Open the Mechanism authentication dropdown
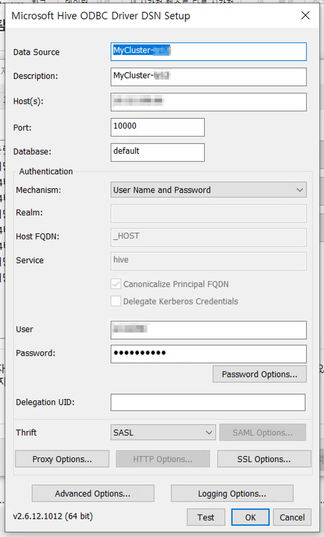324x537 pixels. coord(208,190)
